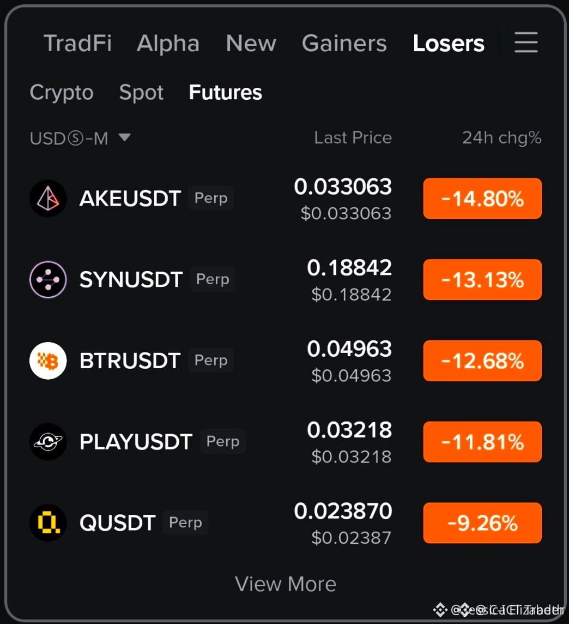Image resolution: width=569 pixels, height=624 pixels.
Task: Select the Spot sub-tab
Action: [x=141, y=92]
